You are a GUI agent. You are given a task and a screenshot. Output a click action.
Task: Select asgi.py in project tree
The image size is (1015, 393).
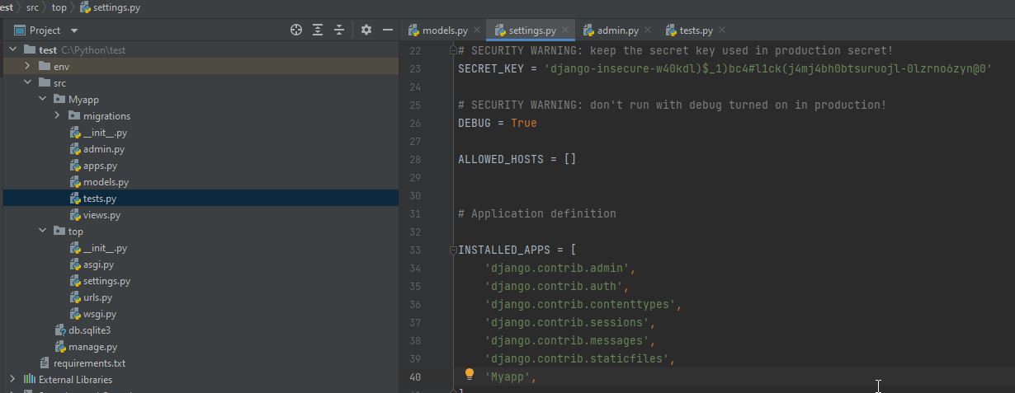pyautogui.click(x=92, y=264)
